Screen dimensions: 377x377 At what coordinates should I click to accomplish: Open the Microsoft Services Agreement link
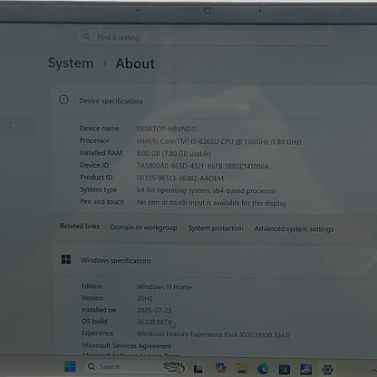[127, 345]
